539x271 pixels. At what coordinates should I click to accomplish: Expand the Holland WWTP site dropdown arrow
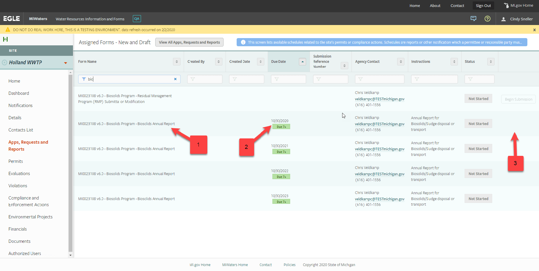[x=66, y=63]
